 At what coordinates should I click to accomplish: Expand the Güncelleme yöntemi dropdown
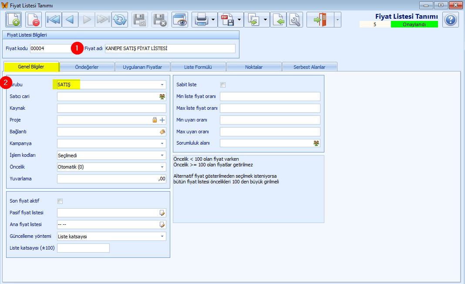click(x=162, y=237)
